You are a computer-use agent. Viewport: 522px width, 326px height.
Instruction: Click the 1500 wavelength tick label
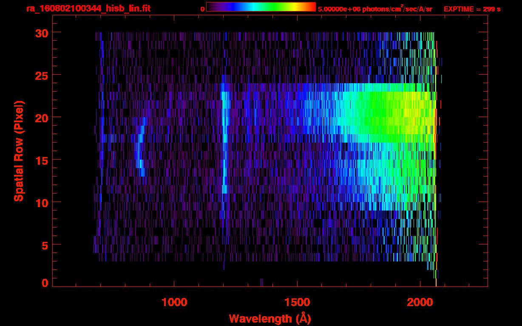click(297, 302)
